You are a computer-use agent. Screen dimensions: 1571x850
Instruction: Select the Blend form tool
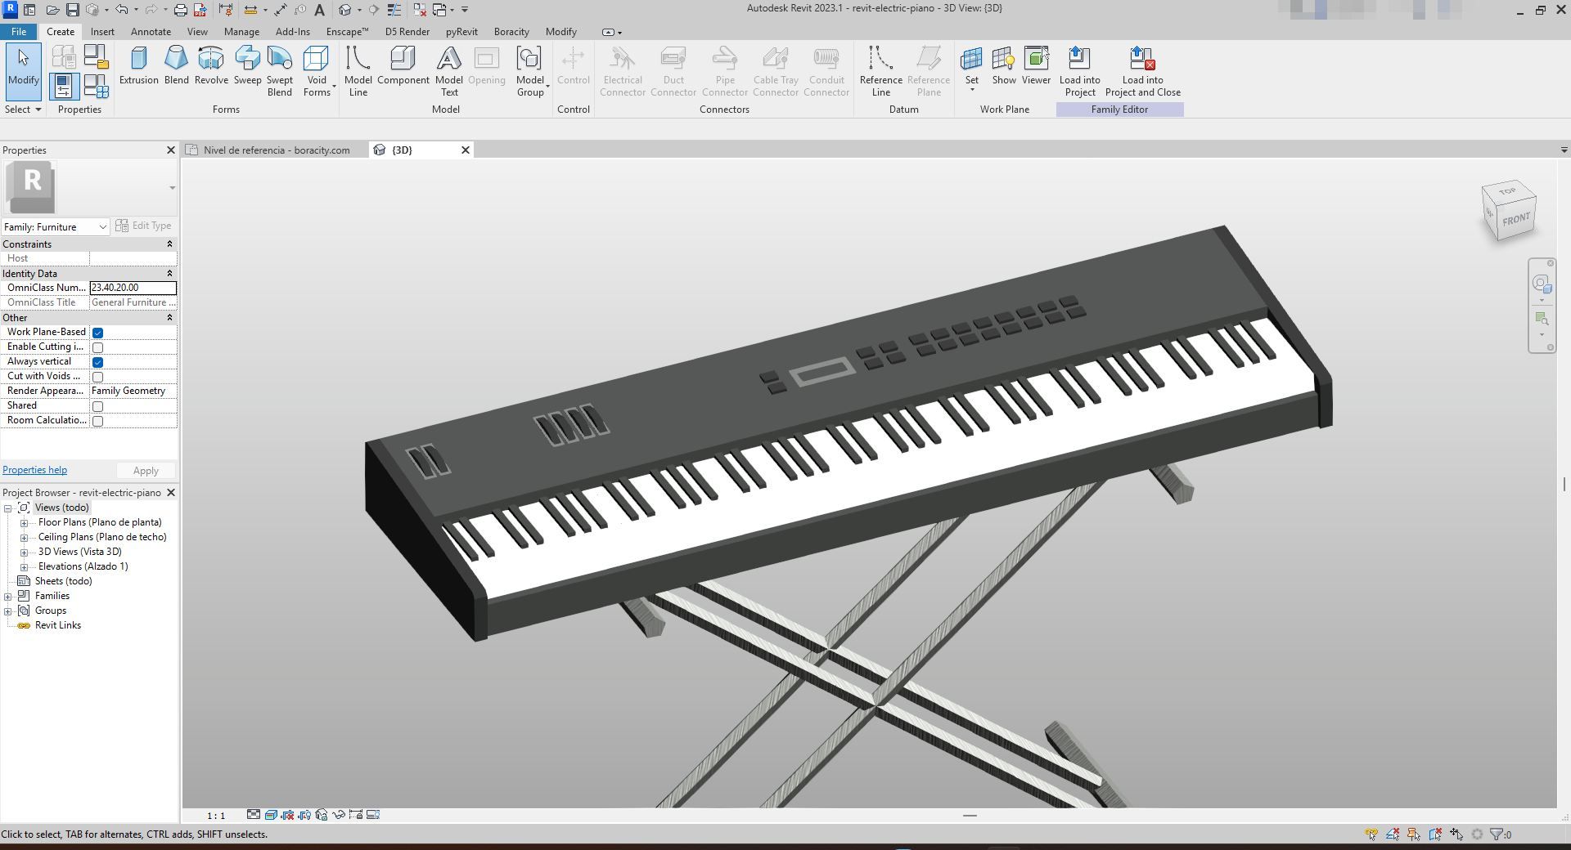click(176, 65)
